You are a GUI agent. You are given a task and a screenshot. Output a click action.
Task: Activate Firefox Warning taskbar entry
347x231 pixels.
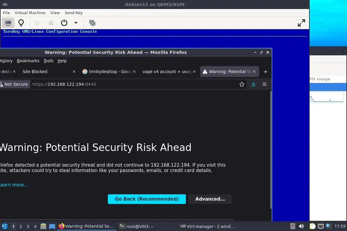click(x=86, y=226)
